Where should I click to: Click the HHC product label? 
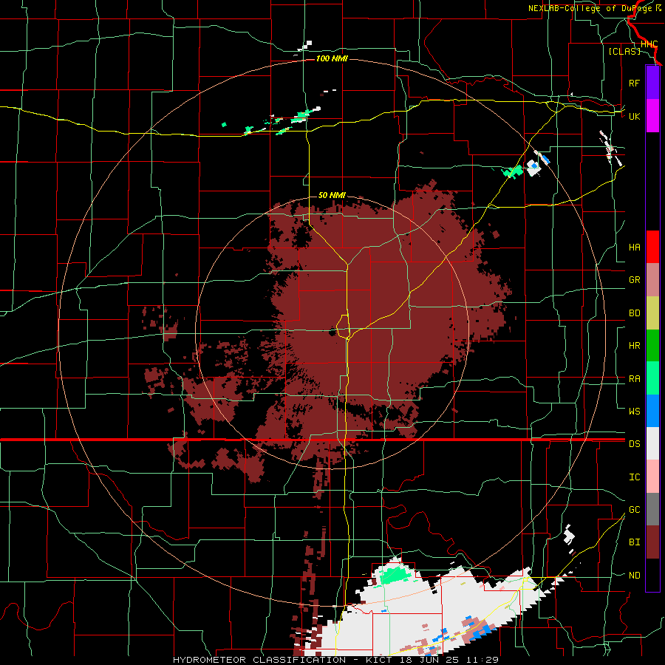(x=649, y=44)
